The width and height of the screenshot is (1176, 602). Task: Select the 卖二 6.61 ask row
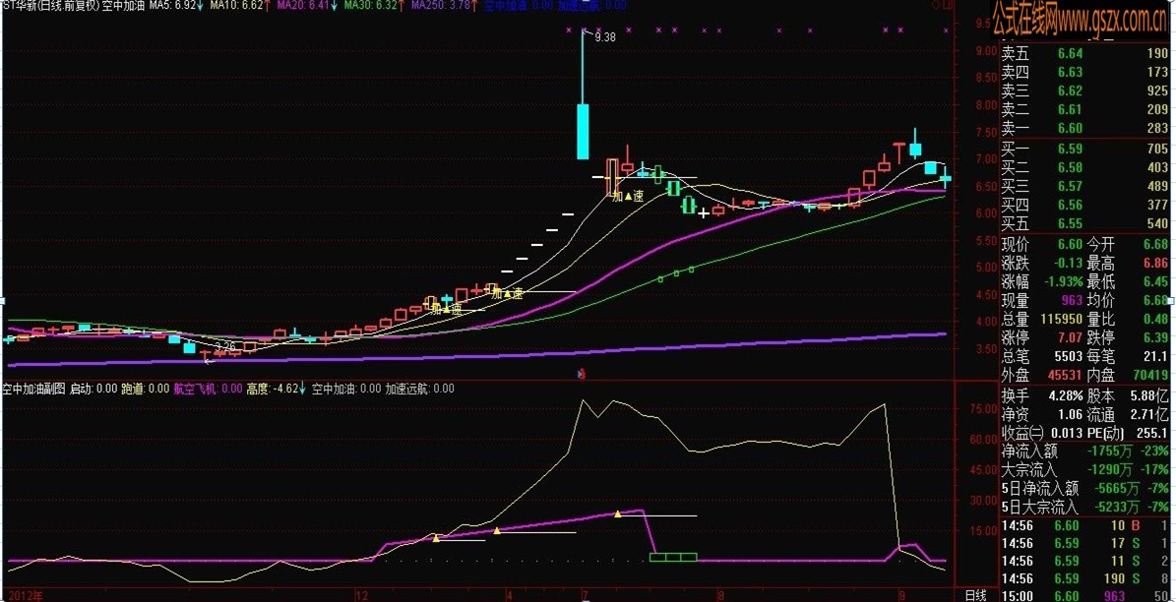pos(1086,109)
